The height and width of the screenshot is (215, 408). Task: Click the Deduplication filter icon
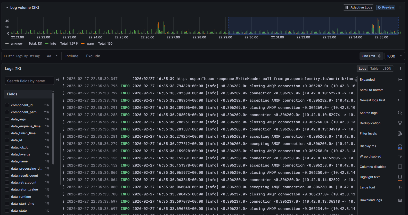400,123
